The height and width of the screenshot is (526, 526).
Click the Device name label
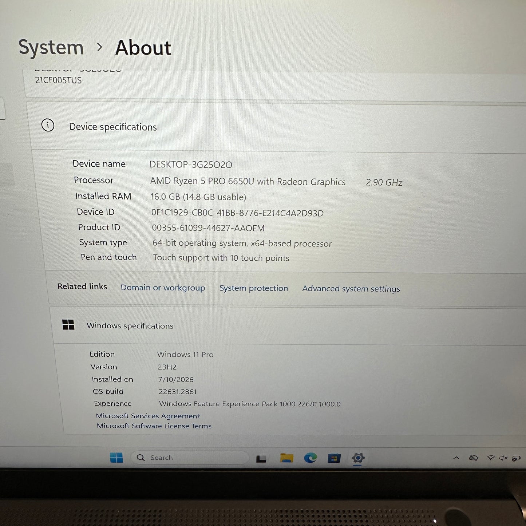click(99, 164)
